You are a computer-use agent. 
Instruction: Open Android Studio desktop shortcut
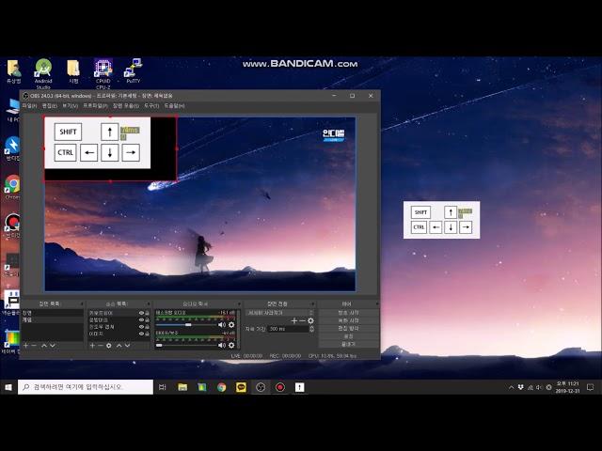tap(43, 73)
